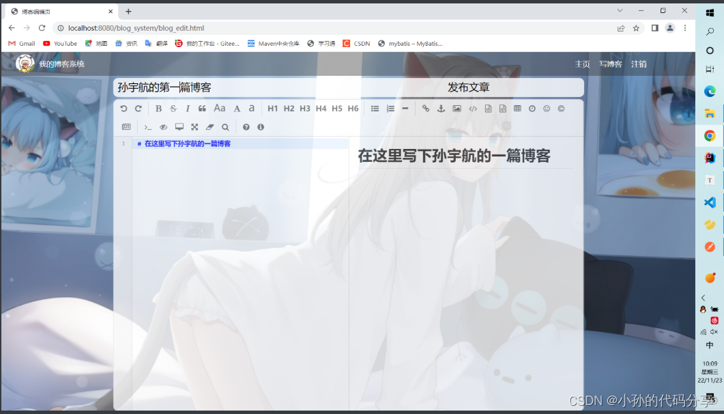Redo the edit in editor toolbar
Screen dimensions: 724x414
pos(138,109)
